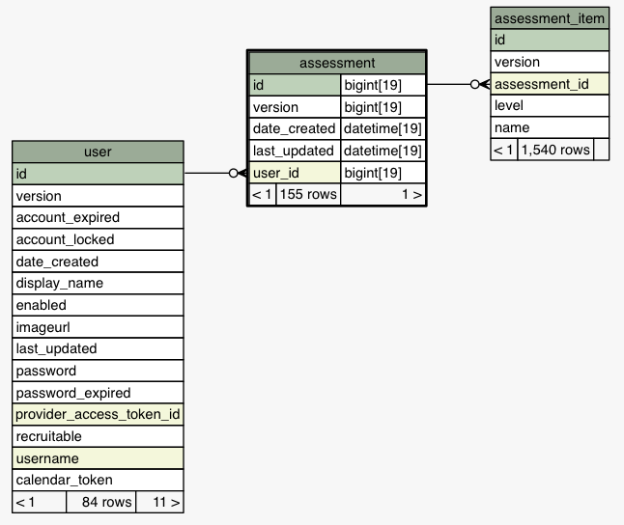Open the assessment table header
Image resolution: width=624 pixels, height=525 pixels.
click(x=337, y=63)
